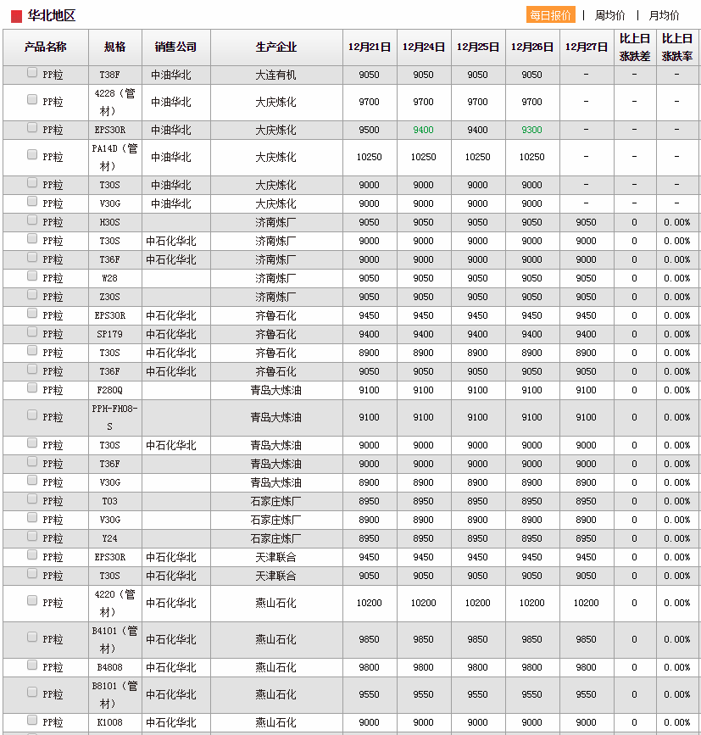This screenshot has height=735, width=701.
Task: Click the green 9400 price on 12月24日
Action: pos(423,130)
